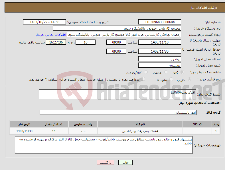Image resolution: width=225 pixels, height=170 pixels.
Task: Click the request creator field رمضان نورافکن
Action: [124, 35]
